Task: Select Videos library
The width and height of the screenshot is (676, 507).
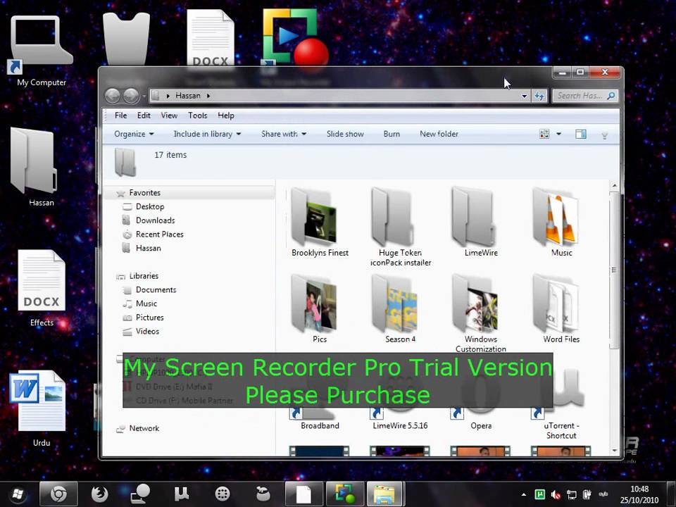Action: 147,331
